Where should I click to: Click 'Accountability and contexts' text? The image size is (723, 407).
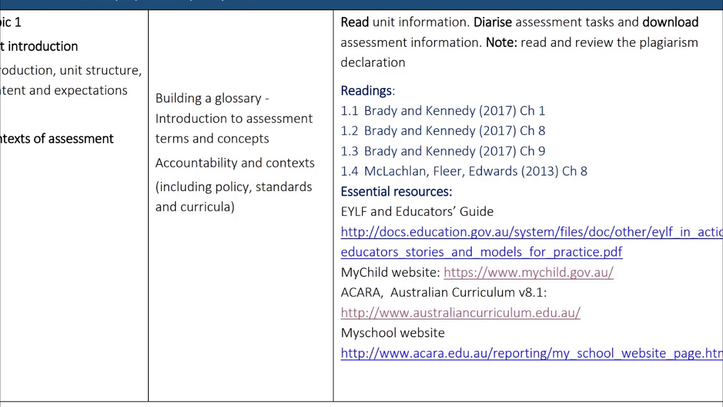point(235,163)
